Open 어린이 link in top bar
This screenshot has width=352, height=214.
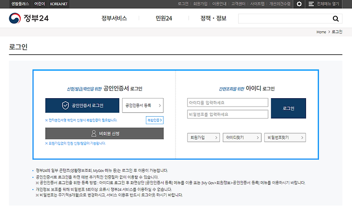click(x=40, y=4)
